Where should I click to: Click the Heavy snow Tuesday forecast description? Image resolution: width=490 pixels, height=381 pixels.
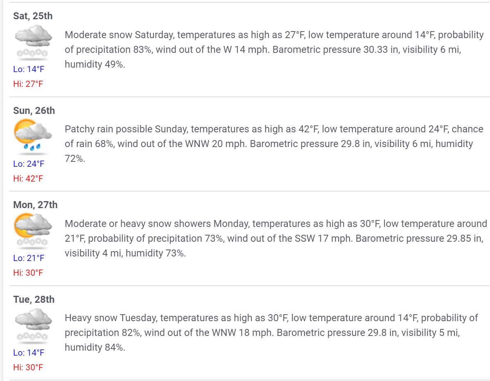(271, 333)
